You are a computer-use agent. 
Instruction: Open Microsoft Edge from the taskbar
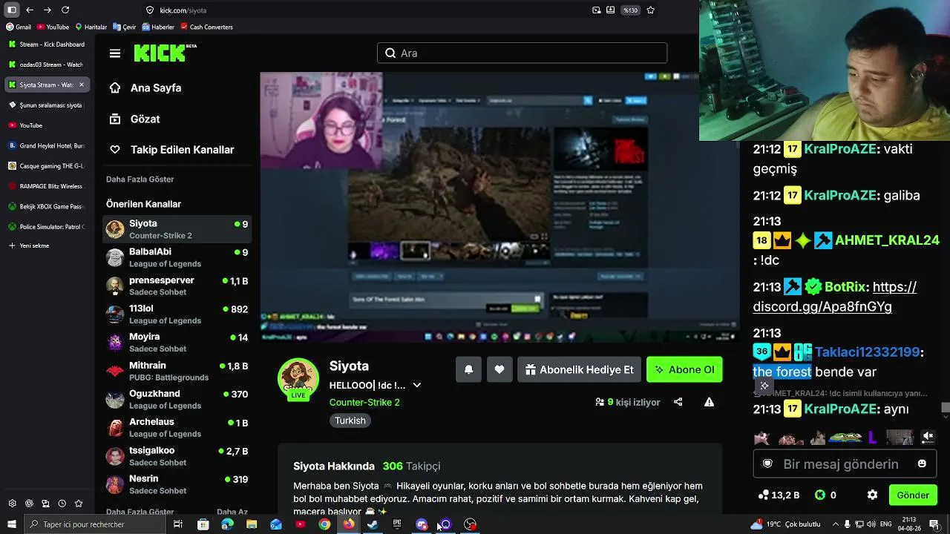pos(227,524)
